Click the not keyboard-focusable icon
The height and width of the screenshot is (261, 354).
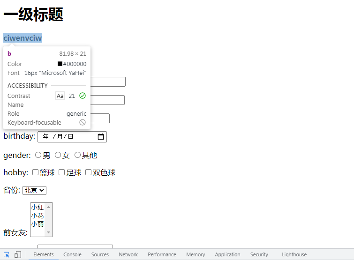pos(83,122)
